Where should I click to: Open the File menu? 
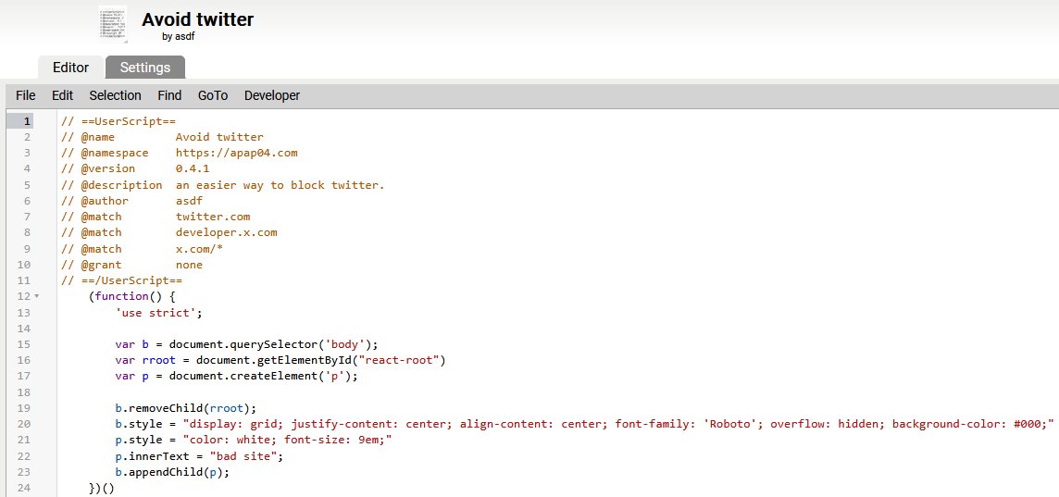point(26,96)
